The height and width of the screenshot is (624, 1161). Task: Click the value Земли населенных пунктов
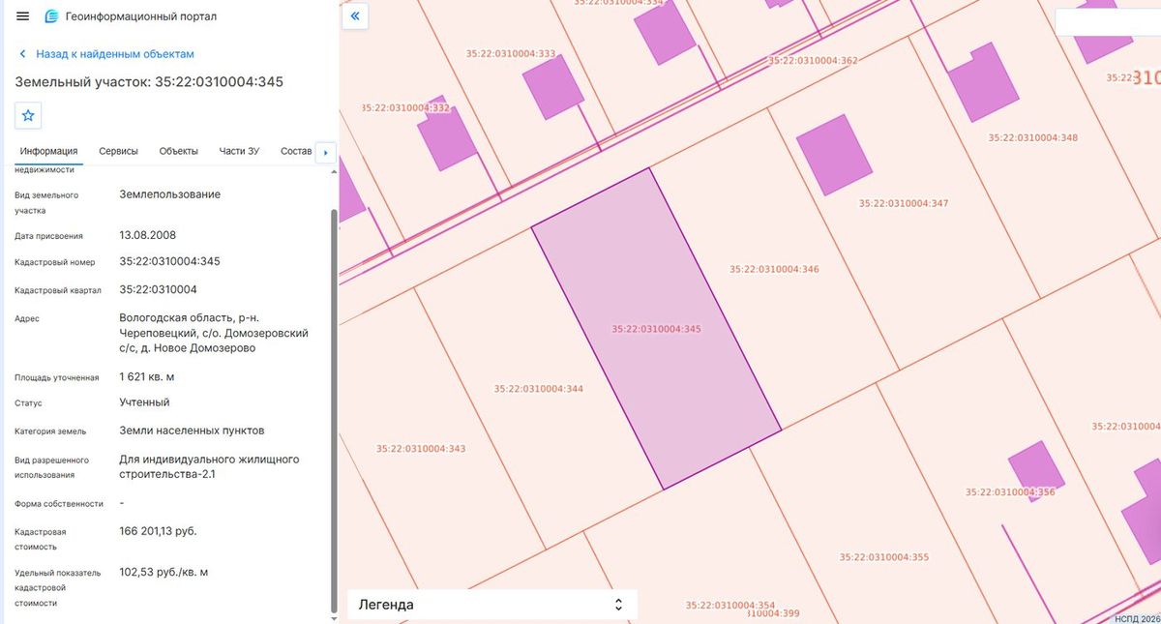[x=192, y=431]
